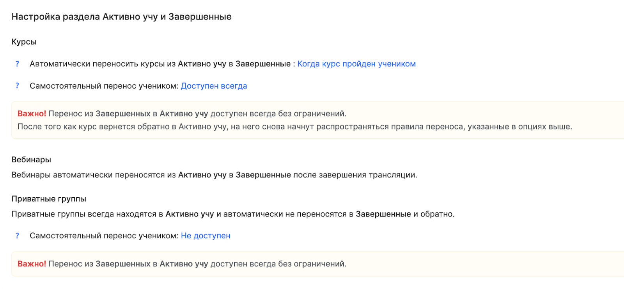Click private groups 'Самостоятельный перенос учеником' label
The height and width of the screenshot is (289, 624).
point(104,236)
